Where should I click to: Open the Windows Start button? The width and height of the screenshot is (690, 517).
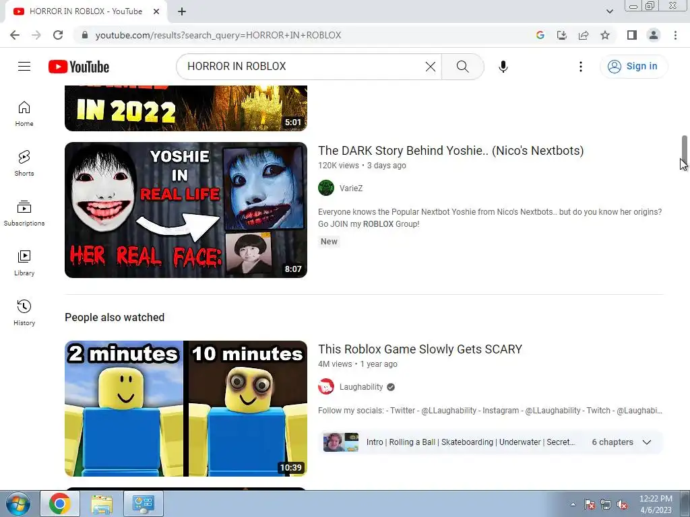pos(18,504)
